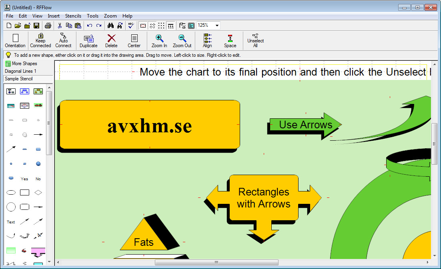441x269 pixels.
Task: Open the Insert menu
Action: (x=54, y=16)
